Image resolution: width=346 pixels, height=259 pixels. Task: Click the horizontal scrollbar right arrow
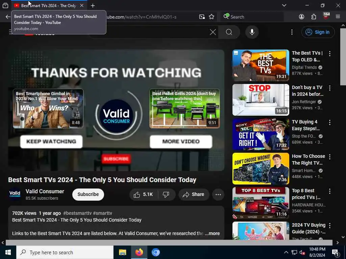(x=338, y=242)
